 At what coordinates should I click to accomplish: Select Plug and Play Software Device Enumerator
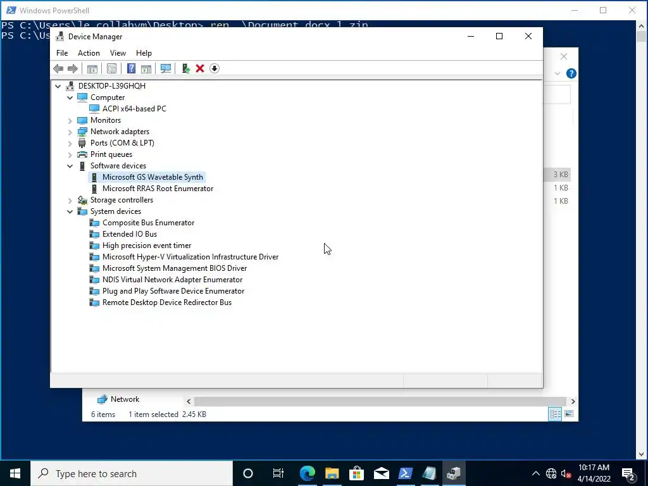pos(173,291)
